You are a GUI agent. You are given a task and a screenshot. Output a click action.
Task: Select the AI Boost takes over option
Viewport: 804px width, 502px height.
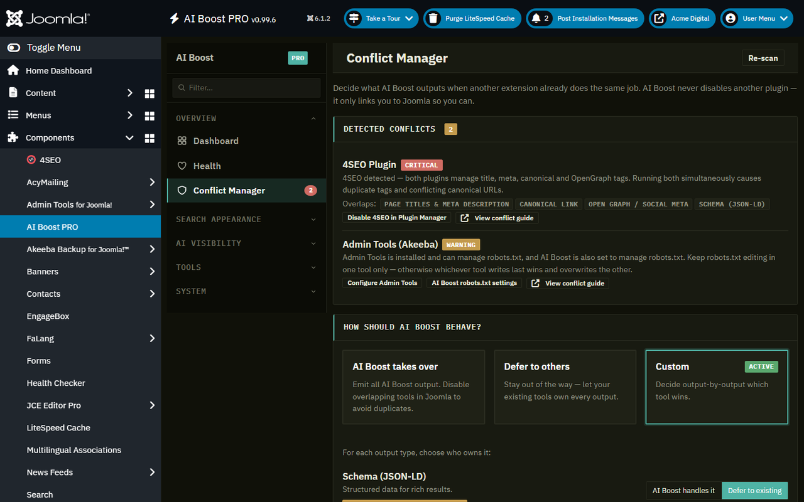(414, 387)
